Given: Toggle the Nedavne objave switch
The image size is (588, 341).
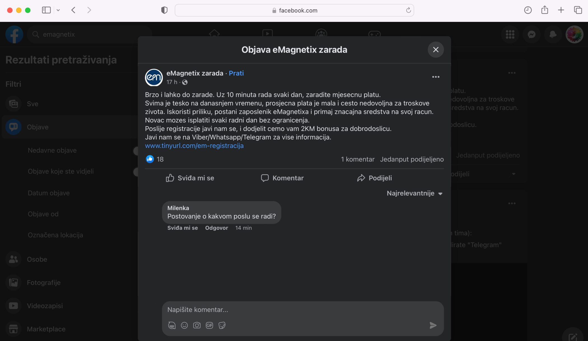Looking at the screenshot, I should pos(136,151).
